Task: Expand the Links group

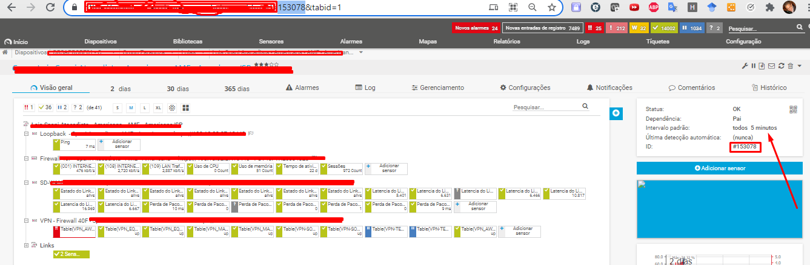Action: (x=26, y=246)
